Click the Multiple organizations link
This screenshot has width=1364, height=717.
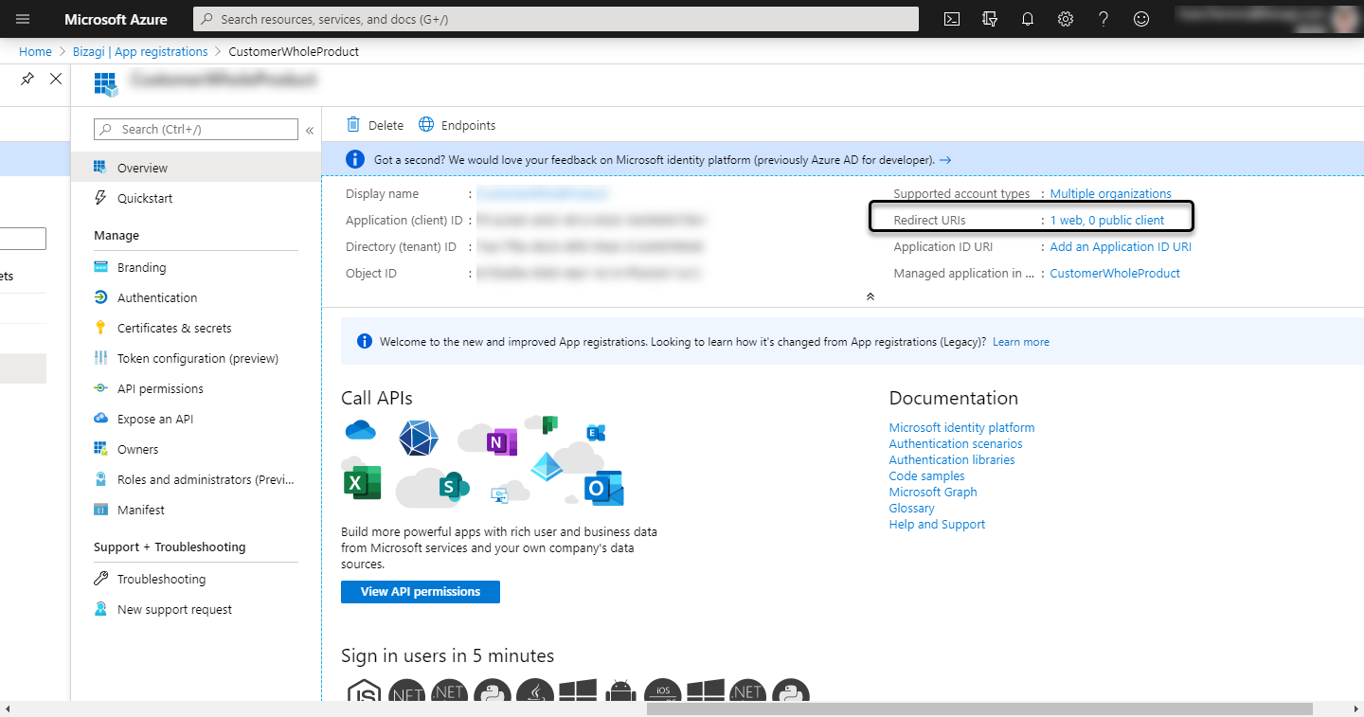1110,193
